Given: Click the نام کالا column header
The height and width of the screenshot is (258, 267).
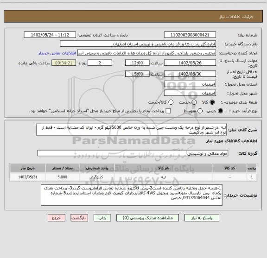Looking at the screenshot, I should pyautogui.click(x=164, y=168).
